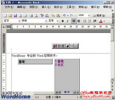Click the first line indent marker on the ruler
The width and height of the screenshot is (115, 100).
click(x=11, y=25)
